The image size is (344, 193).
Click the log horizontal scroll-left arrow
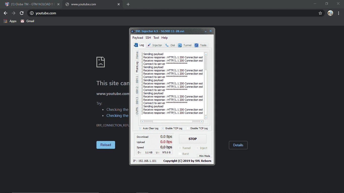click(142, 121)
